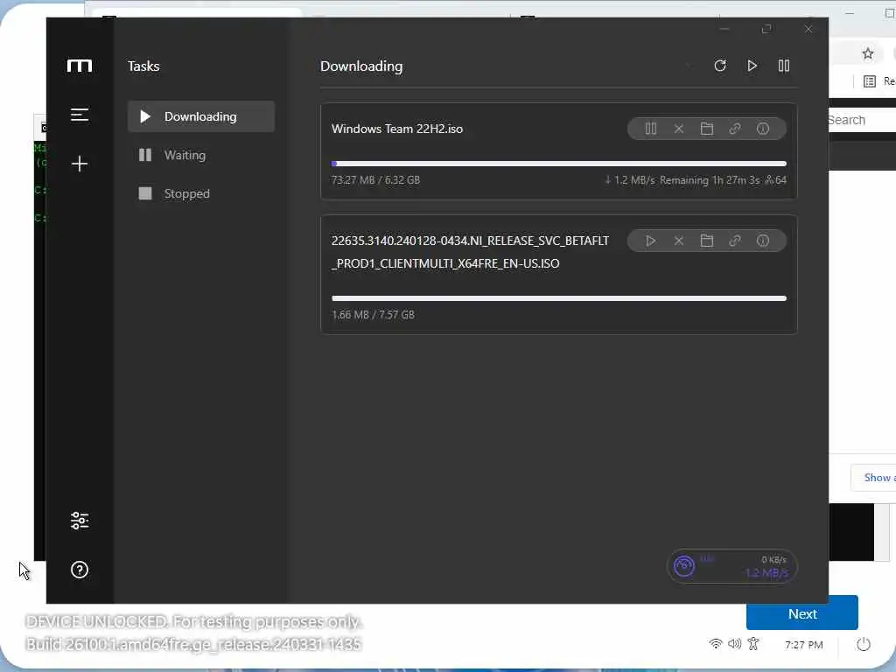Select the Waiting tasks tab
This screenshot has height=672, width=896.
(x=201, y=155)
